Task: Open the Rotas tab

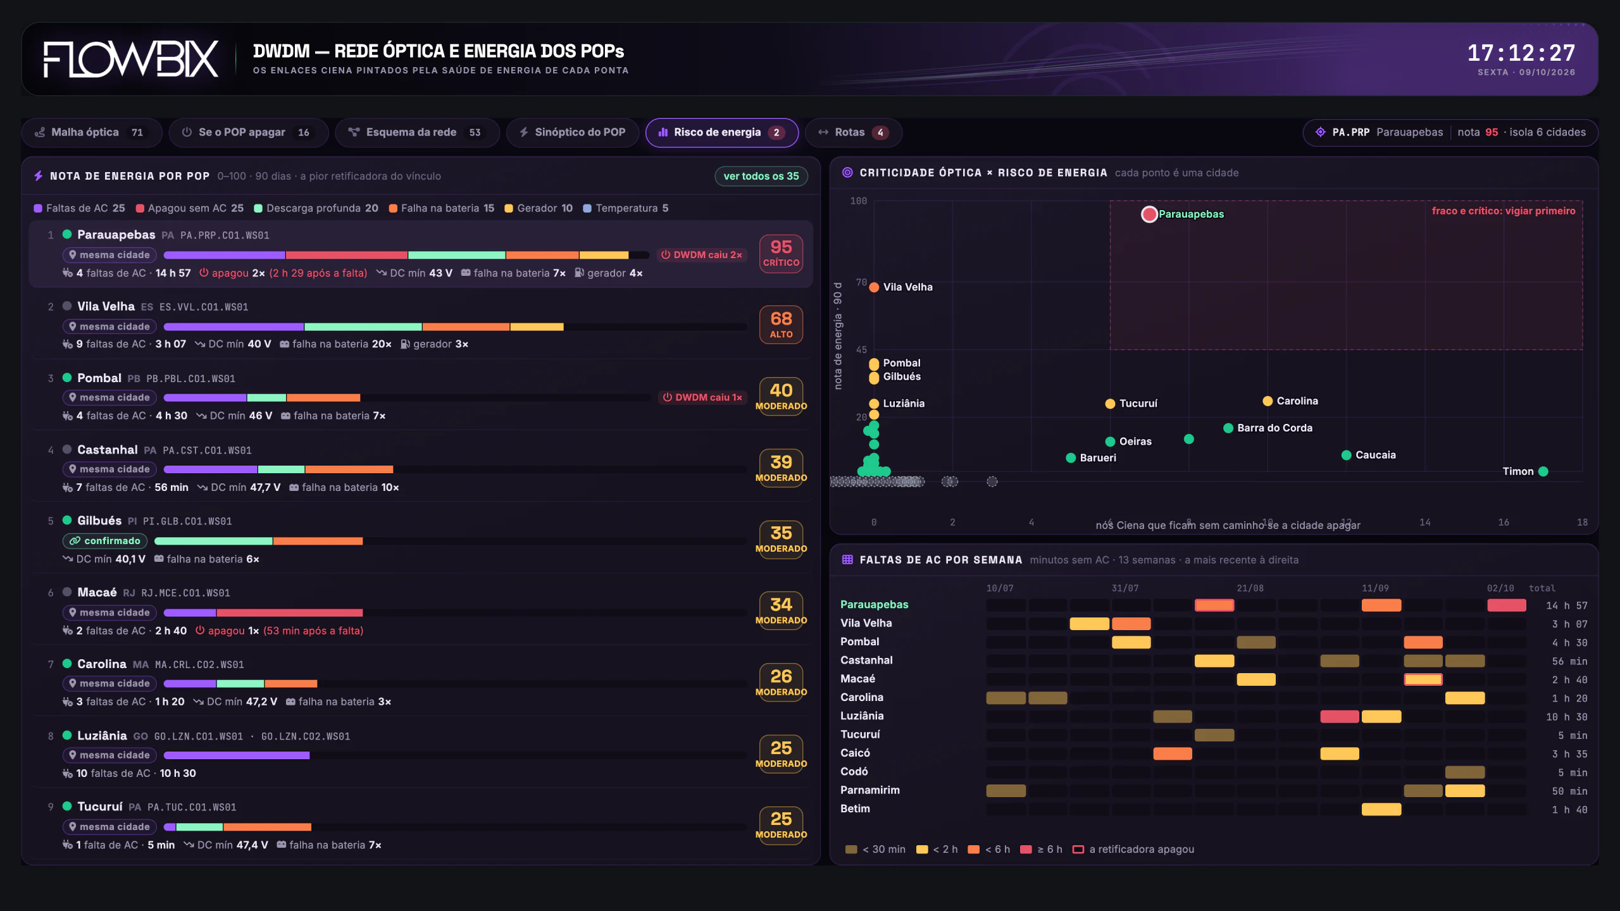Action: coord(854,132)
